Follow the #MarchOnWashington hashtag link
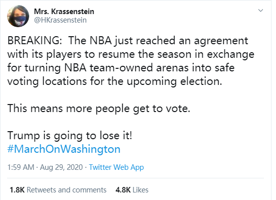The height and width of the screenshot is (200, 276). [64, 149]
